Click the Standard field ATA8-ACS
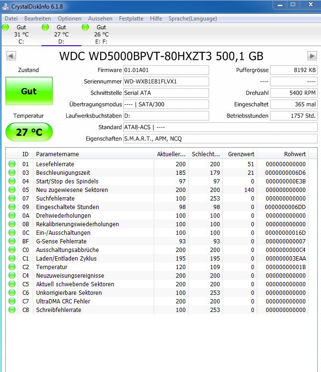Viewport: 321px width, 372px height. (x=221, y=127)
